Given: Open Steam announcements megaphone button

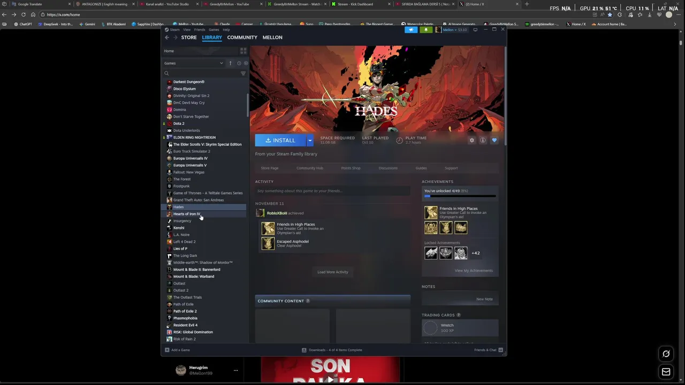Looking at the screenshot, I should (x=410, y=30).
